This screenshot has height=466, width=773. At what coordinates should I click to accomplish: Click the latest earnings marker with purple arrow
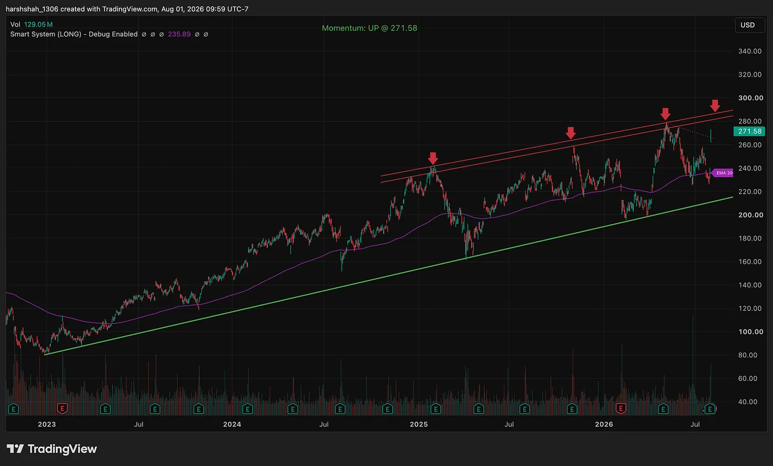point(711,409)
